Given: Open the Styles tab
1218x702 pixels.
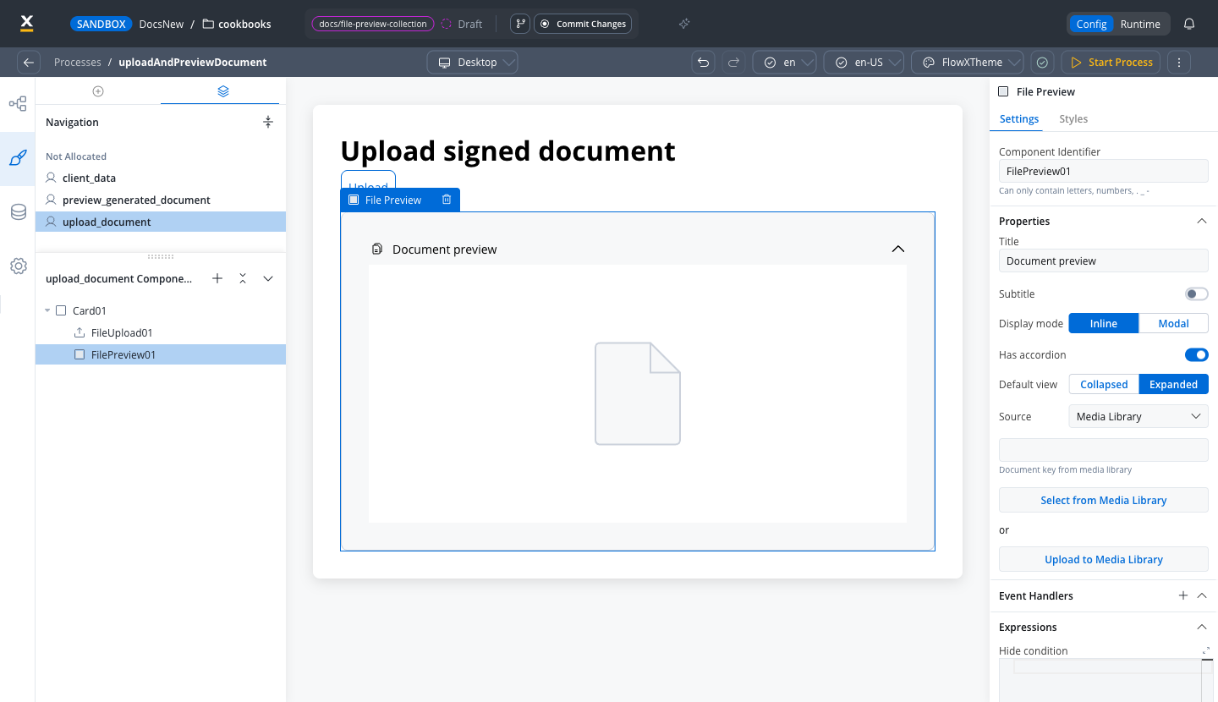Looking at the screenshot, I should click(1073, 118).
